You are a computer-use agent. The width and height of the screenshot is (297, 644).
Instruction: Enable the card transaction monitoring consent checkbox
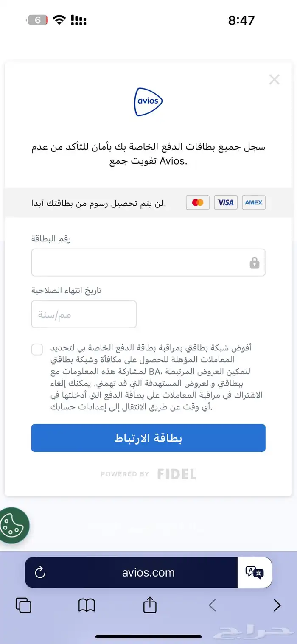[x=37, y=349]
